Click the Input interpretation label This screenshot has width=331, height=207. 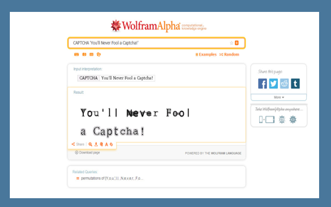pyautogui.click(x=88, y=69)
